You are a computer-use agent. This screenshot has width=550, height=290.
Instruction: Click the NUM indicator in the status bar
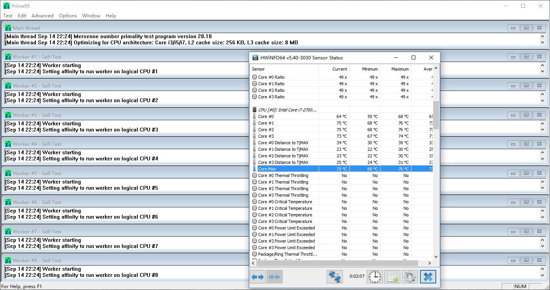520,286
